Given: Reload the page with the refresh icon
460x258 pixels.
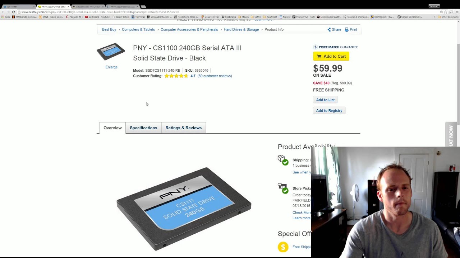Looking at the screenshot, I should pyautogui.click(x=13, y=12).
